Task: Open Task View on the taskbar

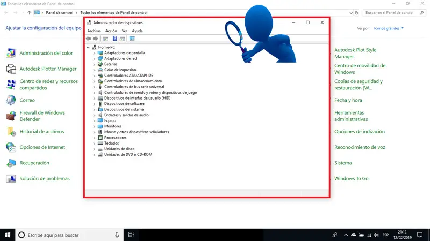Action: (x=131, y=235)
